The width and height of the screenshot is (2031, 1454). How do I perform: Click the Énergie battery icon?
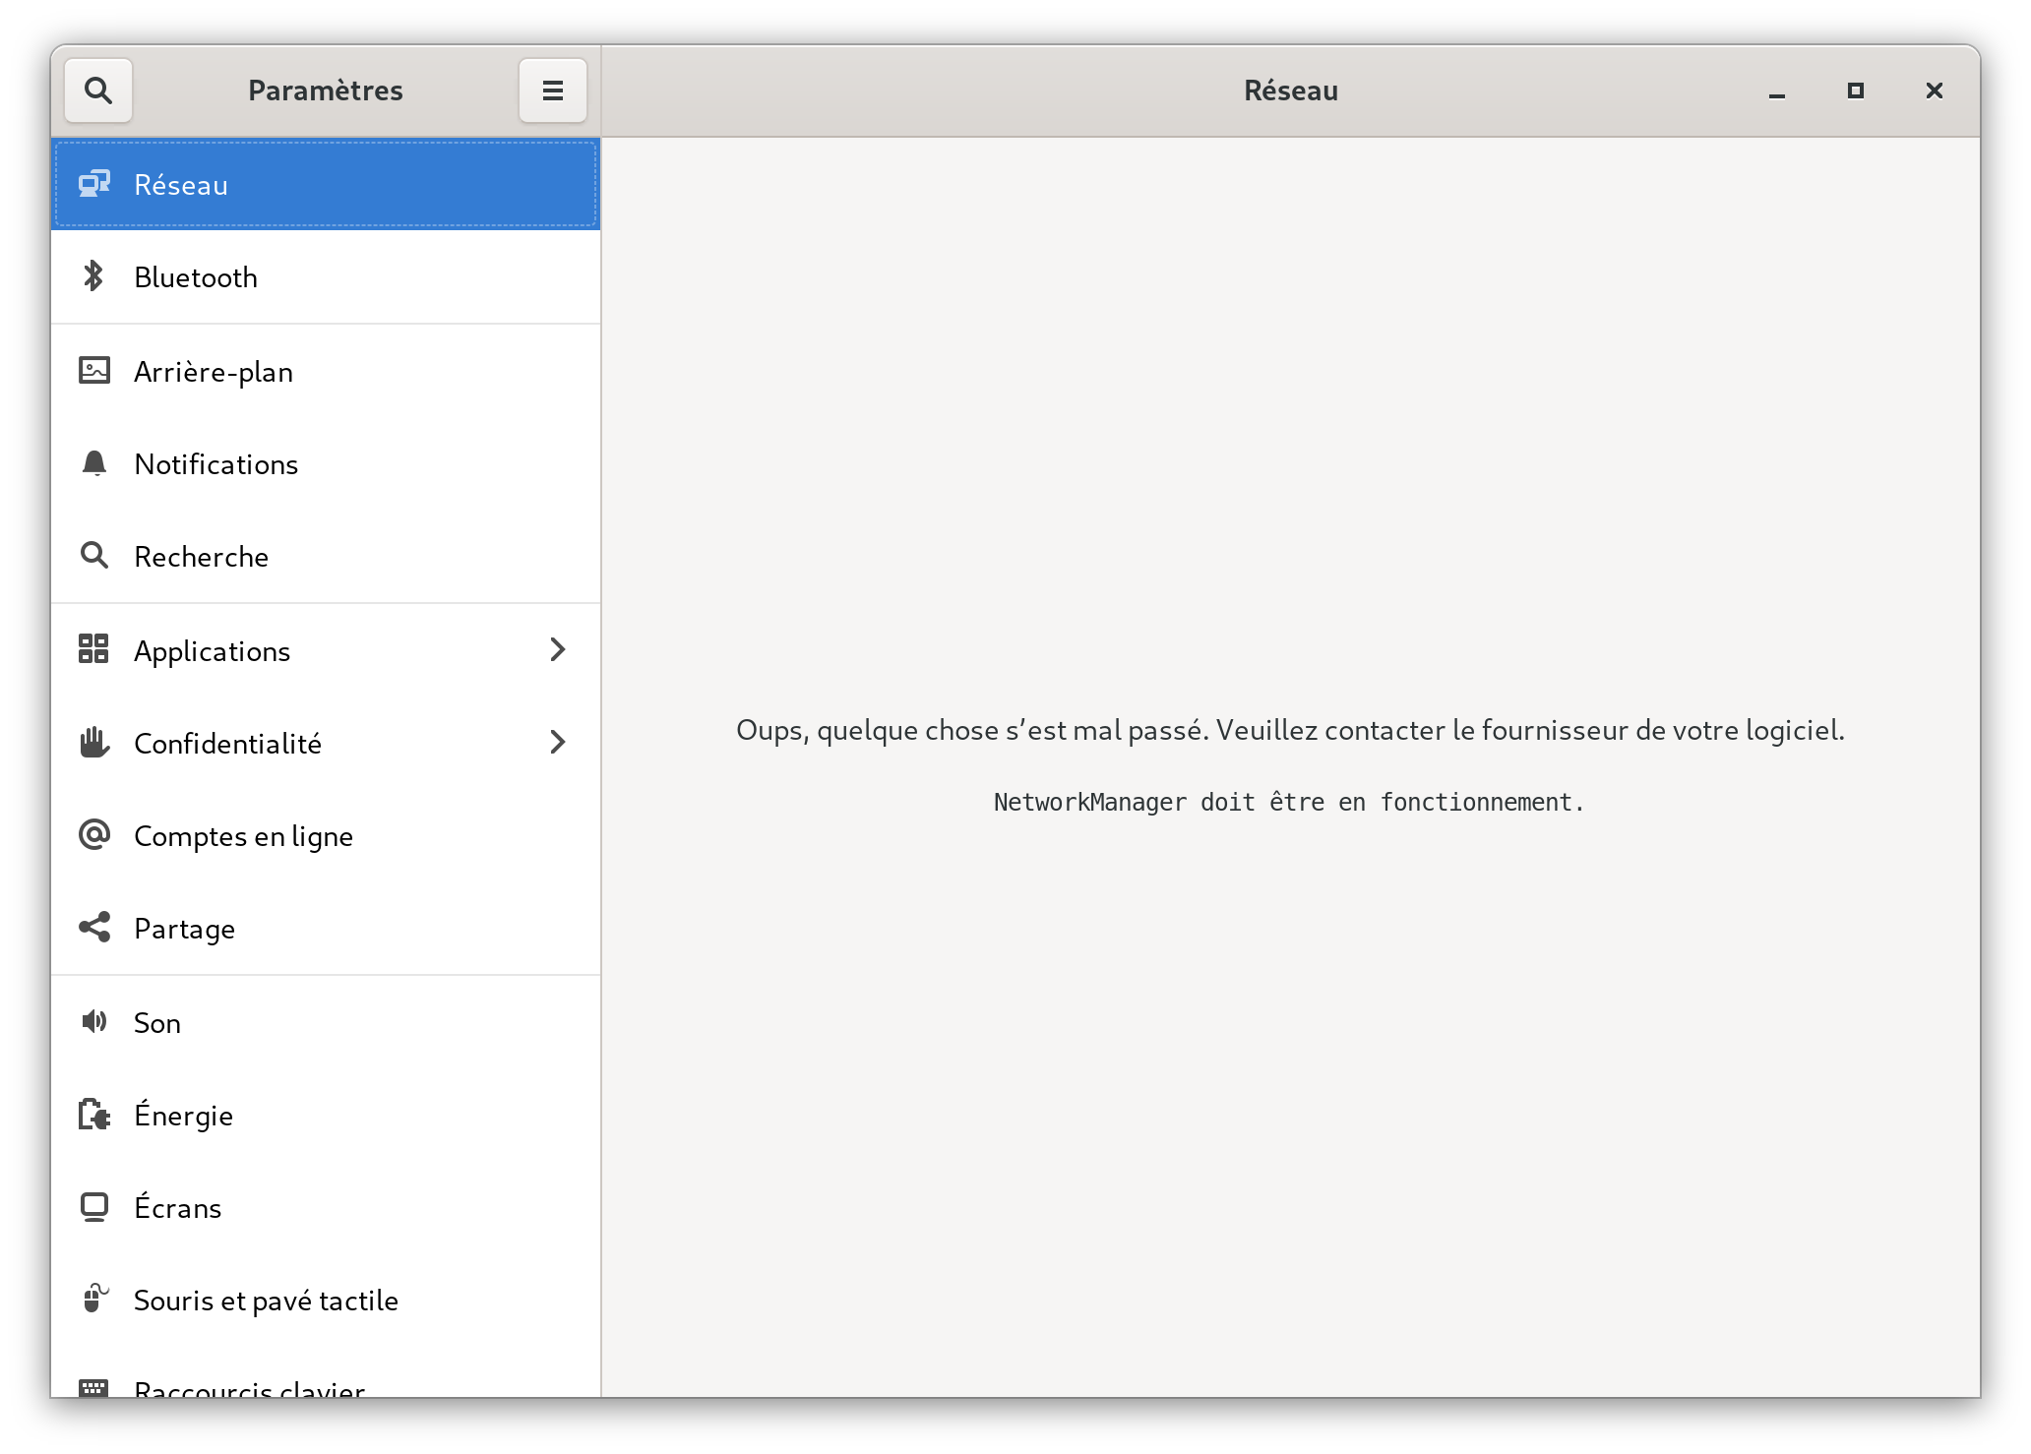[x=94, y=1115]
